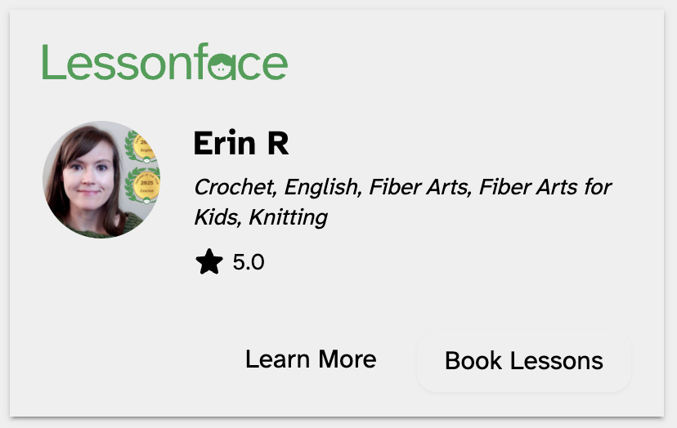677x428 pixels.
Task: Click the Lessonface logo
Action: 164,63
